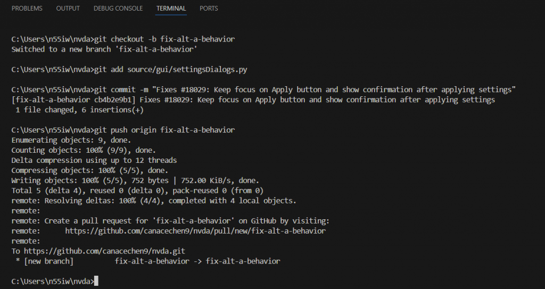Focus the blinking cursor at the last prompt
This screenshot has height=289, width=545.
[x=96, y=281]
